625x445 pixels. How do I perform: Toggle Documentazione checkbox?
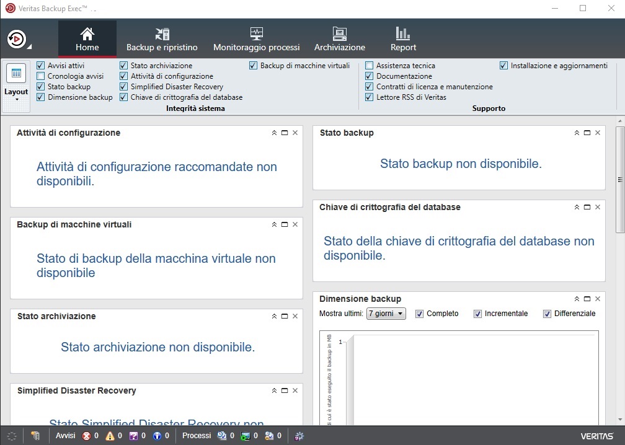click(370, 76)
